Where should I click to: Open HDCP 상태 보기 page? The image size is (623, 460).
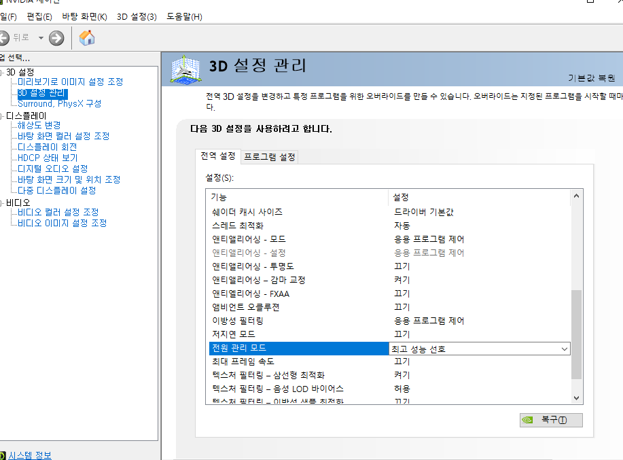[48, 158]
